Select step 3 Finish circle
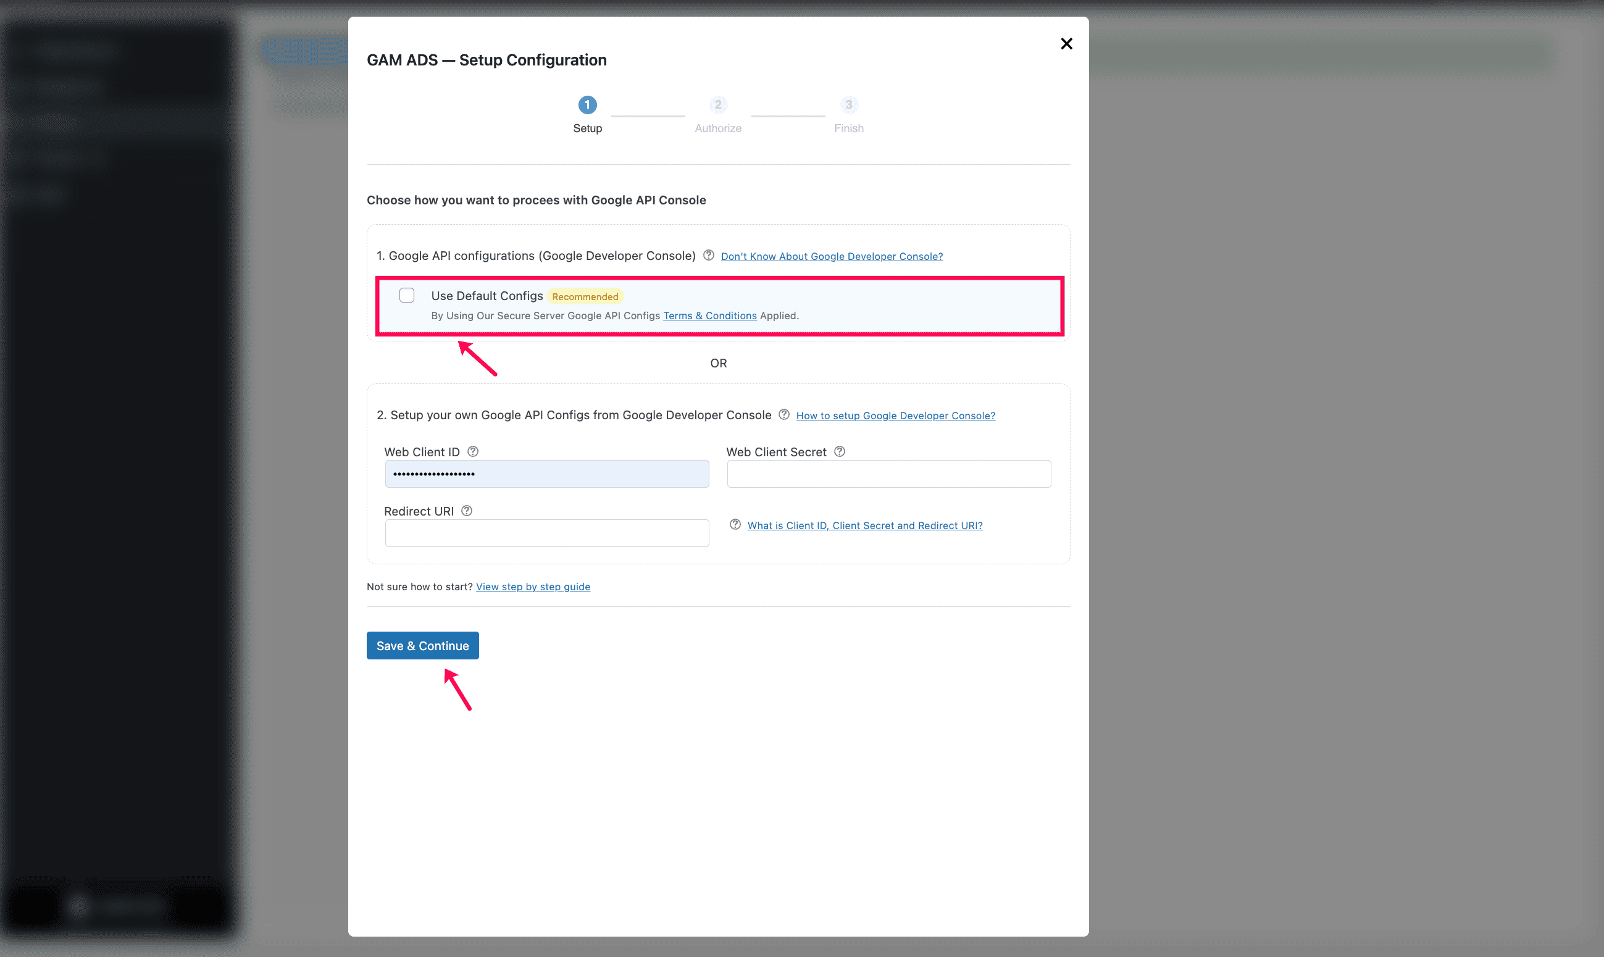 coord(849,104)
